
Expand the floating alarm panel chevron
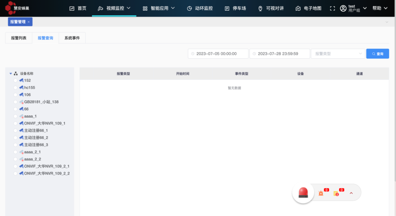pos(351,193)
